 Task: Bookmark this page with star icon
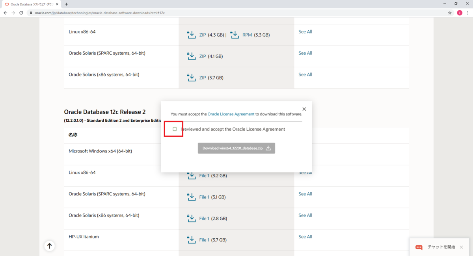pyautogui.click(x=450, y=13)
